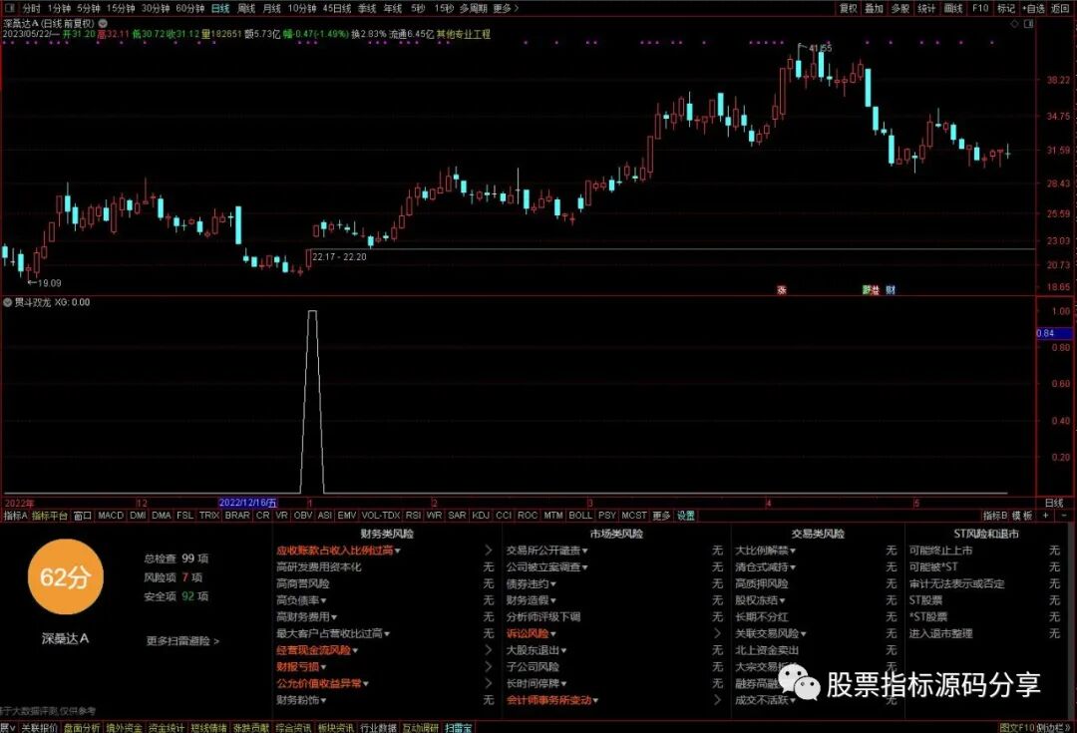This screenshot has width=1077, height=733.
Task: Apply RSI indicator
Action: (413, 516)
